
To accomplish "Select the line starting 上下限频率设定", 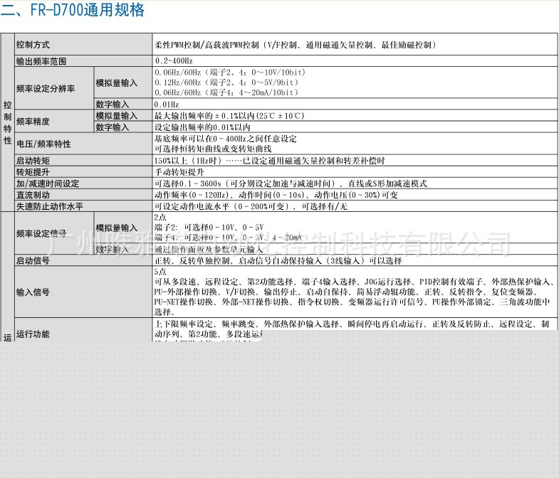I will [352, 324].
